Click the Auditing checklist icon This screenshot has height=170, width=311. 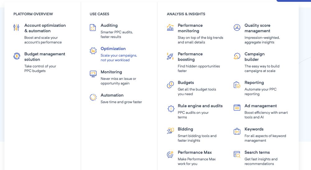[93, 27]
